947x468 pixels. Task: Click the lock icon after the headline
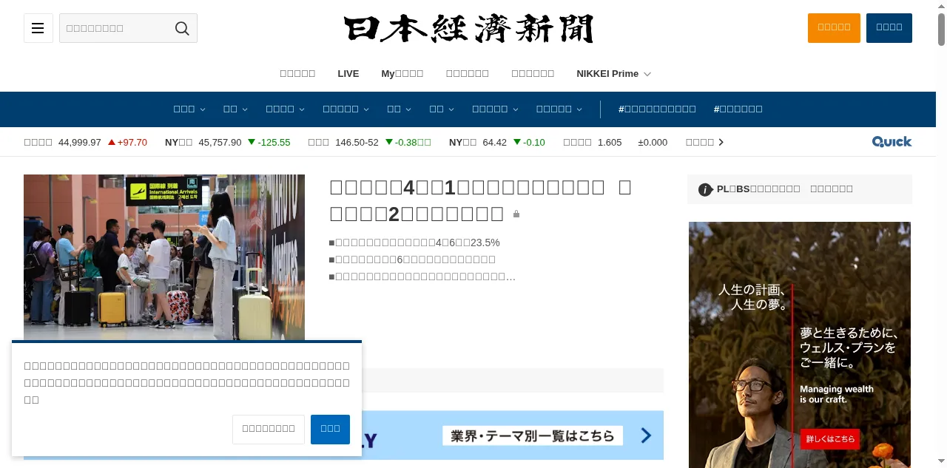pos(516,214)
